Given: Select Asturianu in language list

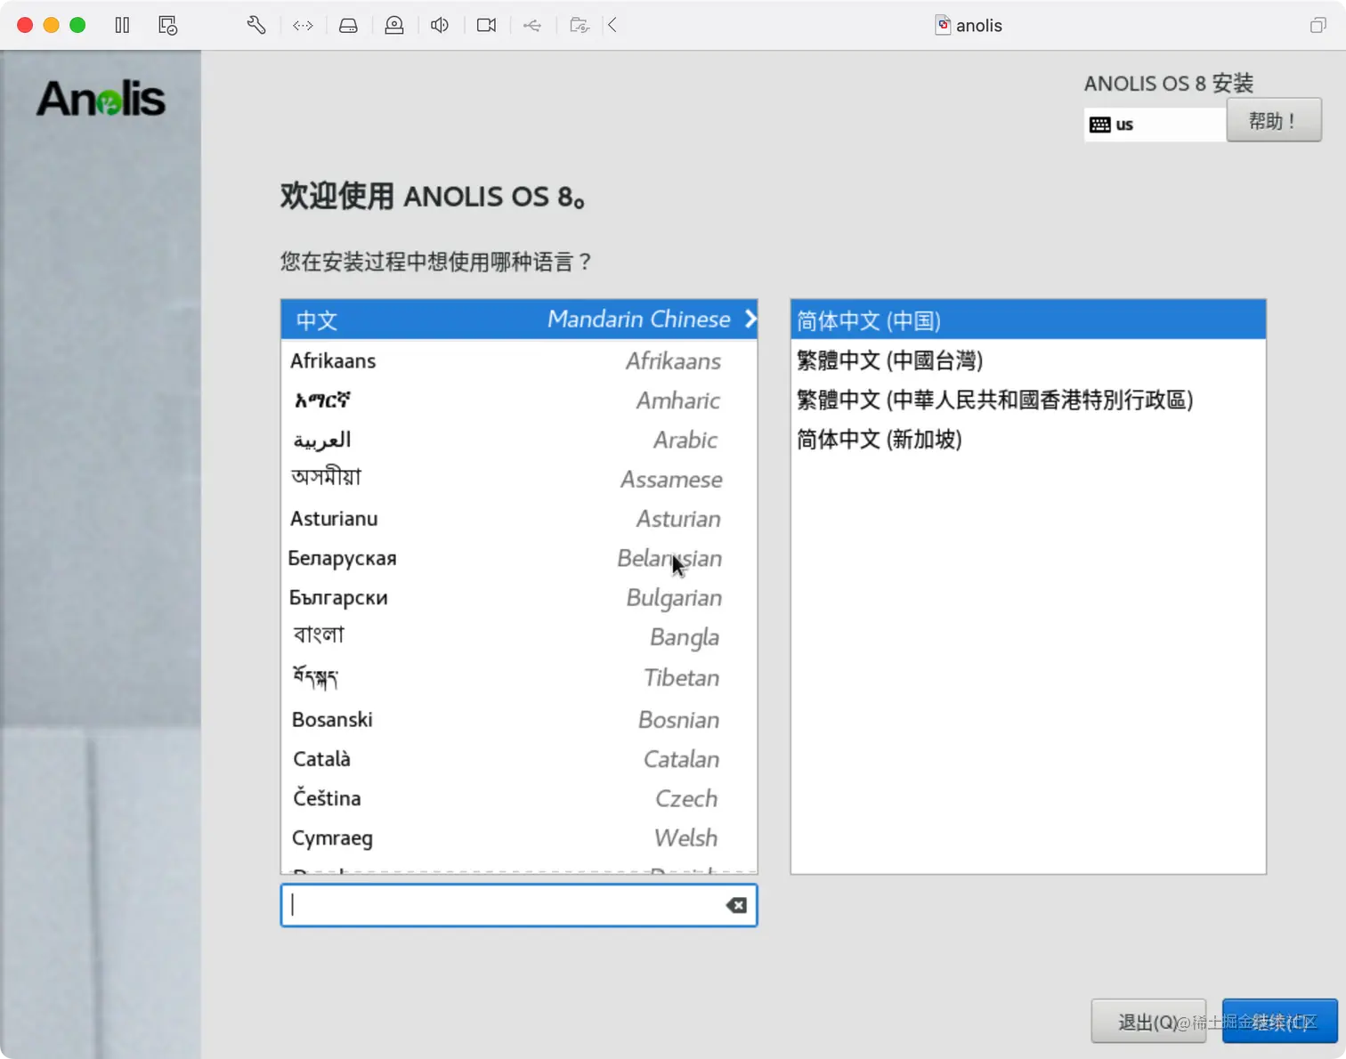Looking at the screenshot, I should click(x=519, y=518).
